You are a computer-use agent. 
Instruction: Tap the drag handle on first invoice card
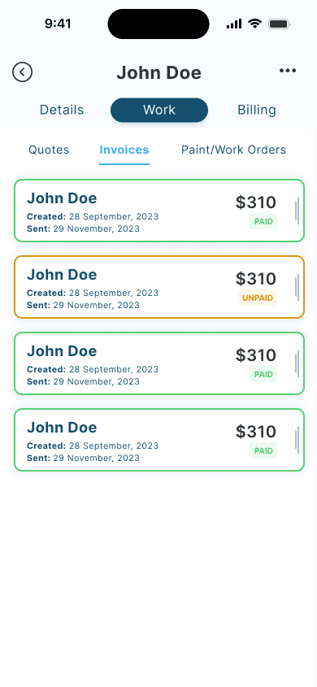click(297, 211)
